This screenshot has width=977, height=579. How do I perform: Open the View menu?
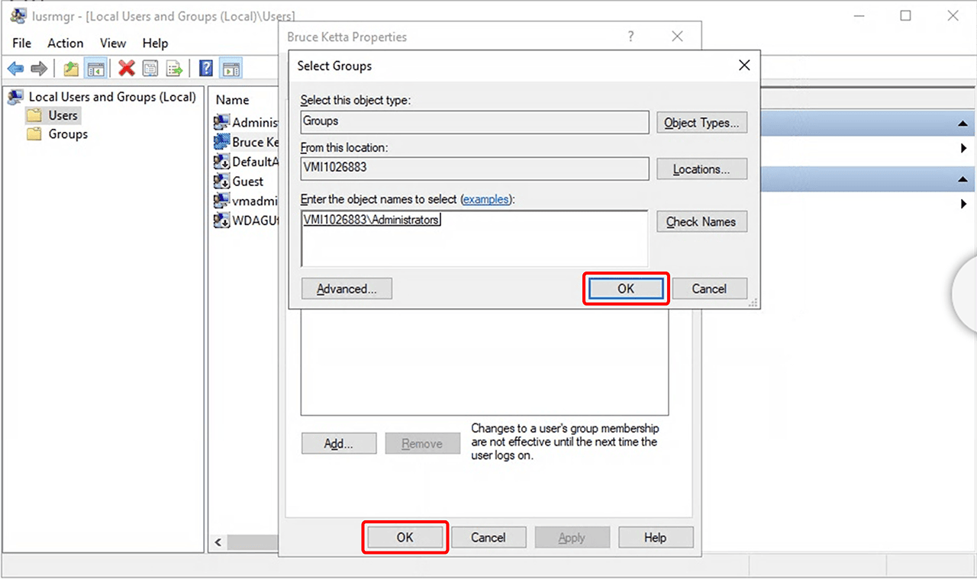click(112, 43)
